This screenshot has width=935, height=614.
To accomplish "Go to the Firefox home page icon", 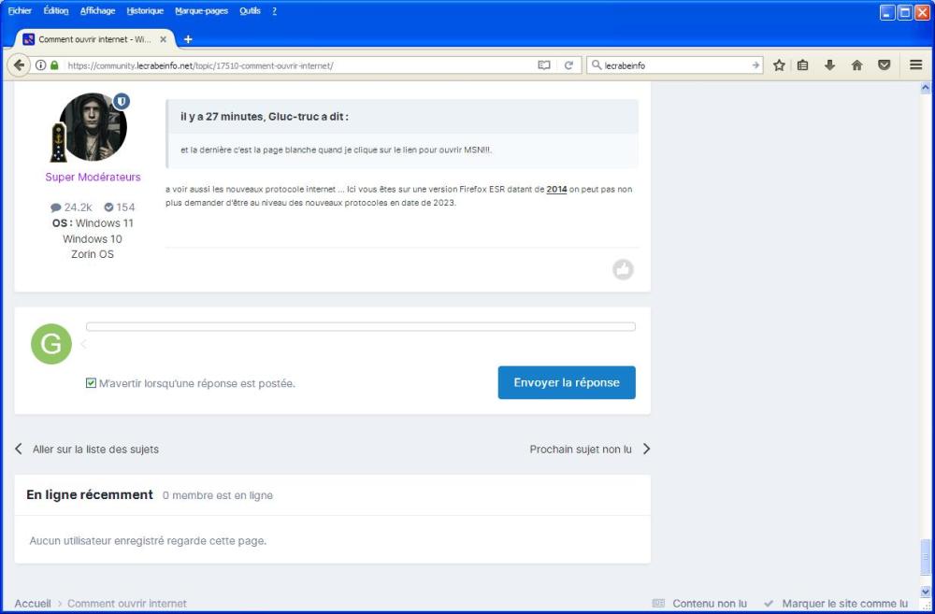I will click(x=856, y=65).
